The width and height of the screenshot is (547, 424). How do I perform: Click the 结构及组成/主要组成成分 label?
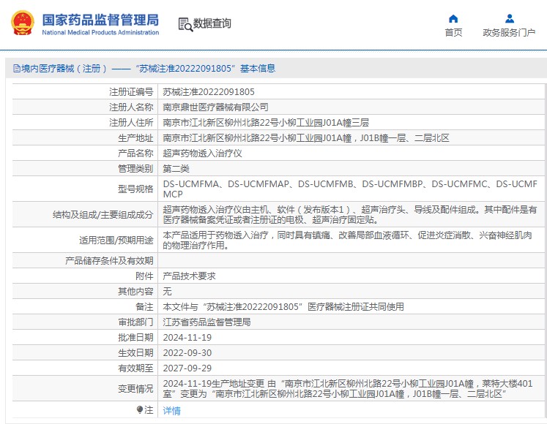coord(103,215)
